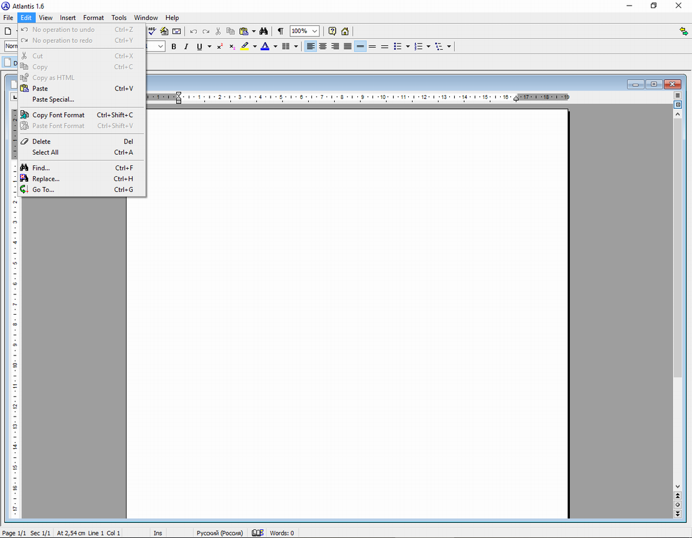Click the round browse button below the scrollbar

coord(678,505)
